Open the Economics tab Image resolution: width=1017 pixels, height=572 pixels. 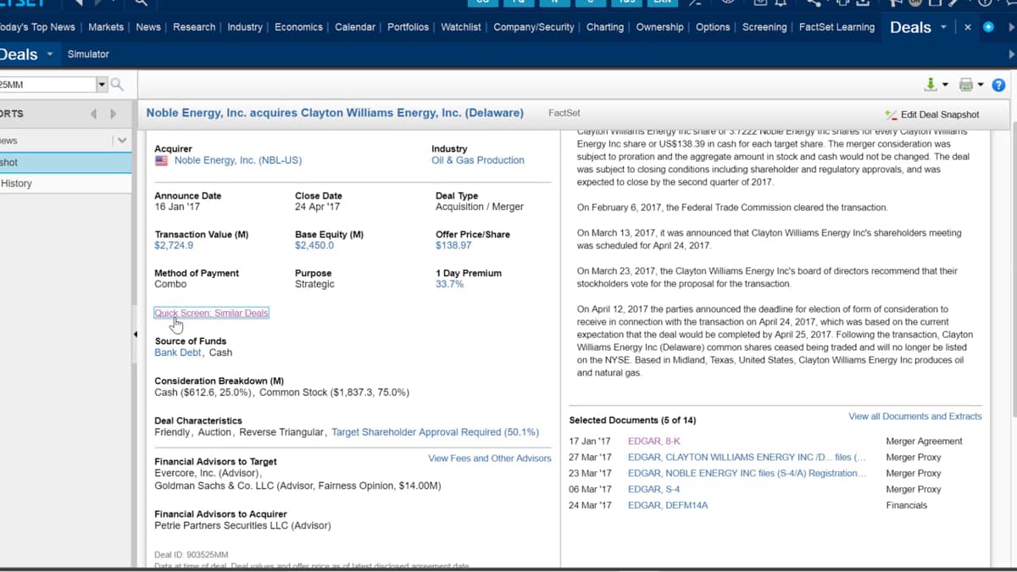pyautogui.click(x=298, y=27)
